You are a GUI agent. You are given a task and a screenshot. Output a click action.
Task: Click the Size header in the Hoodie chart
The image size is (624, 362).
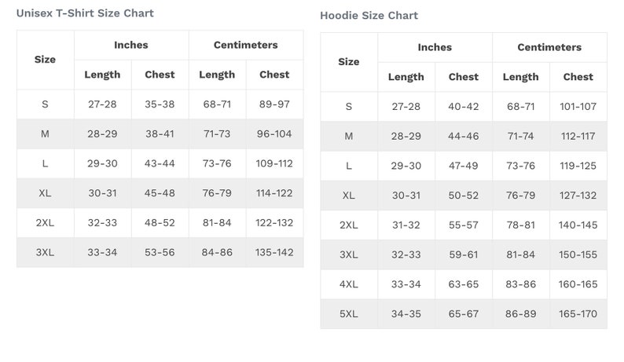(349, 62)
